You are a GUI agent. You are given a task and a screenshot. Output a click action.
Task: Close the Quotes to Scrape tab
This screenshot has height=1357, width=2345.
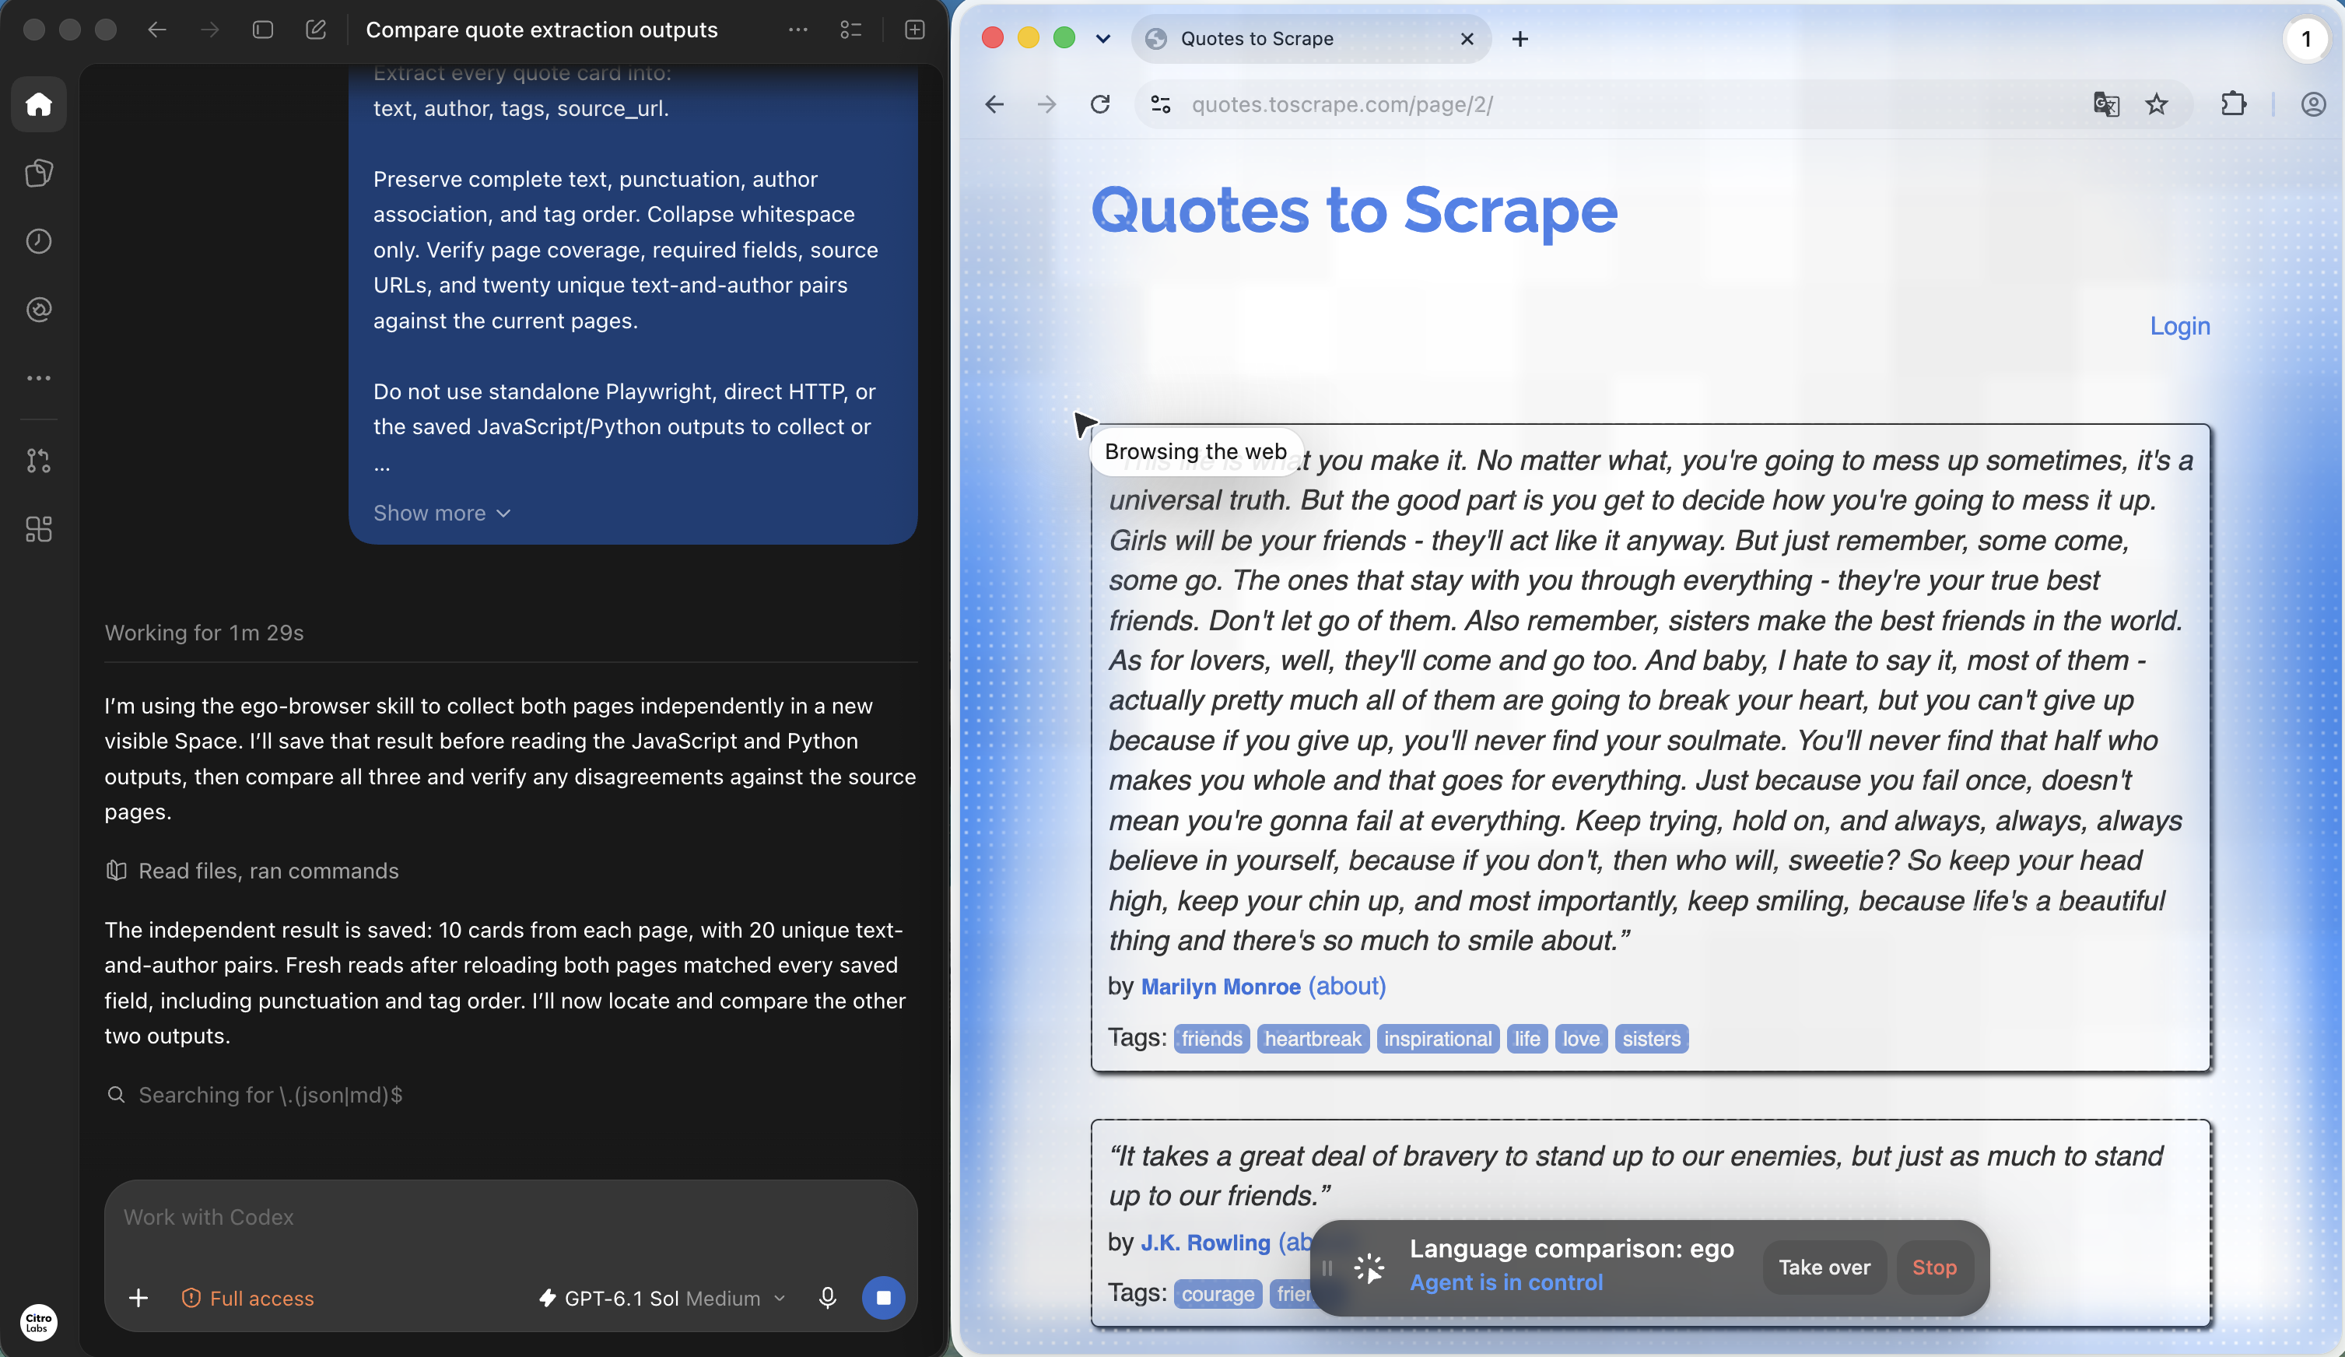click(1467, 38)
